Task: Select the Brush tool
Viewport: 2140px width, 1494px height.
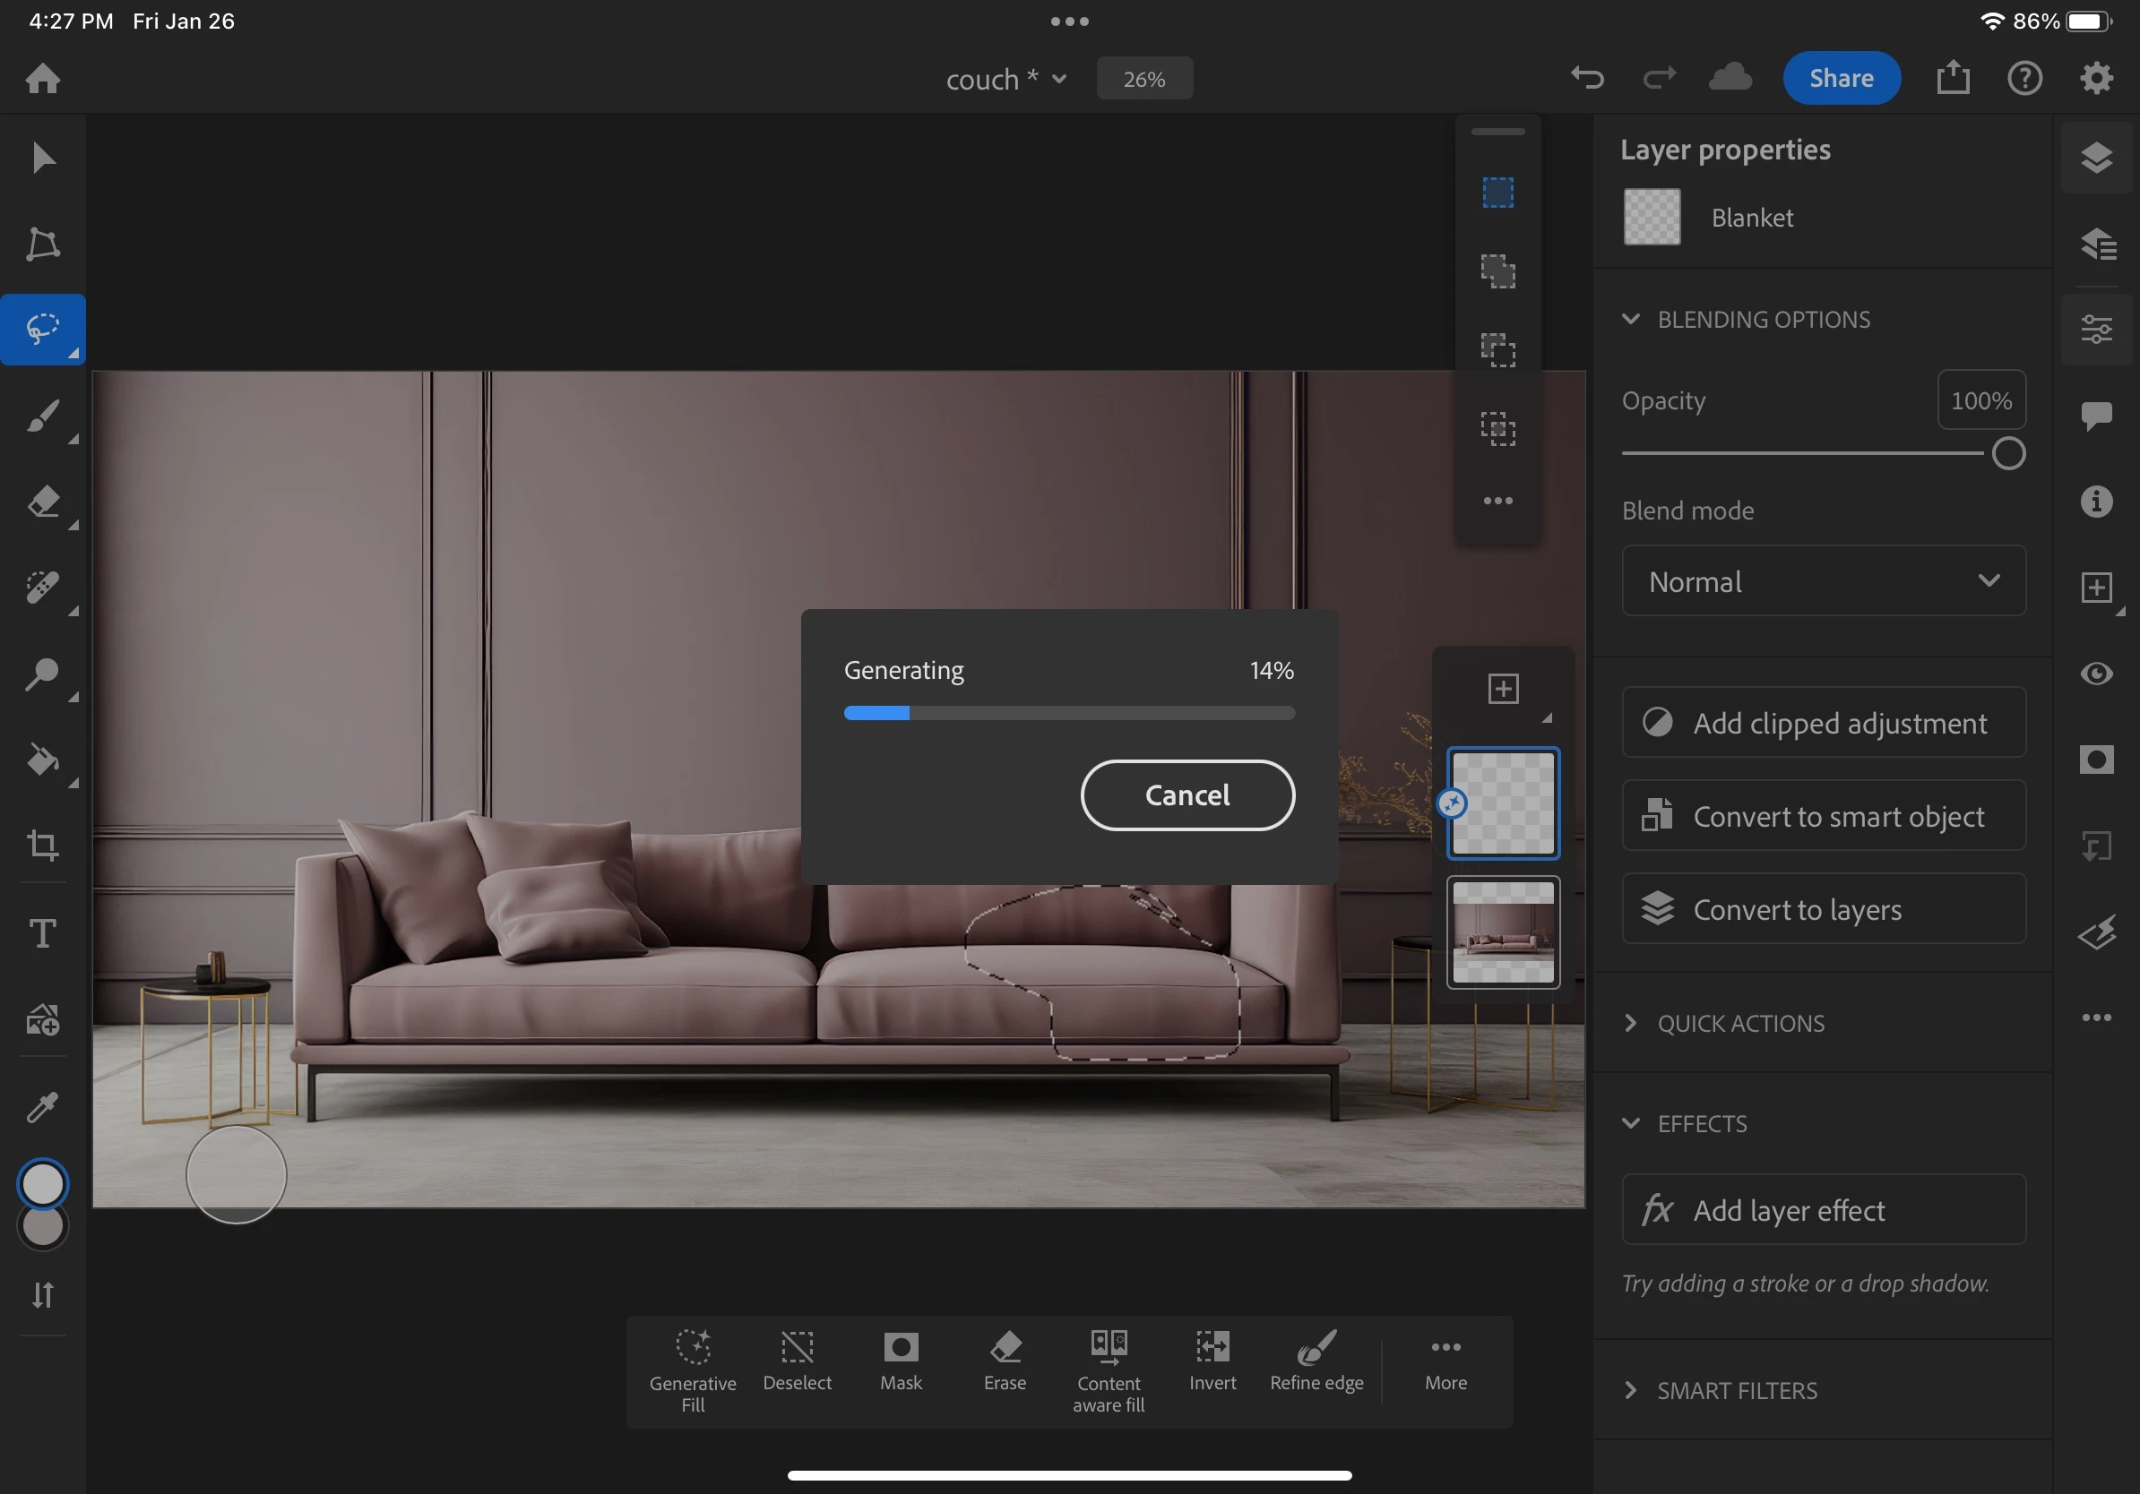Action: pyautogui.click(x=43, y=416)
